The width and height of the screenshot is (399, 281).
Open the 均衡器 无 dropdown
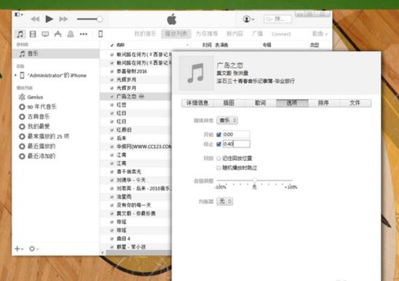tap(225, 202)
